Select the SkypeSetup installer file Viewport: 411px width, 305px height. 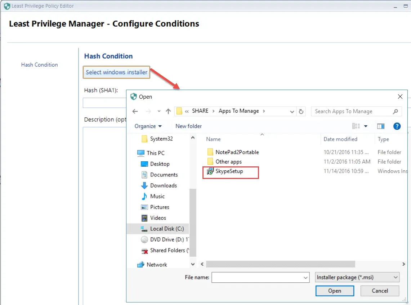229,171
